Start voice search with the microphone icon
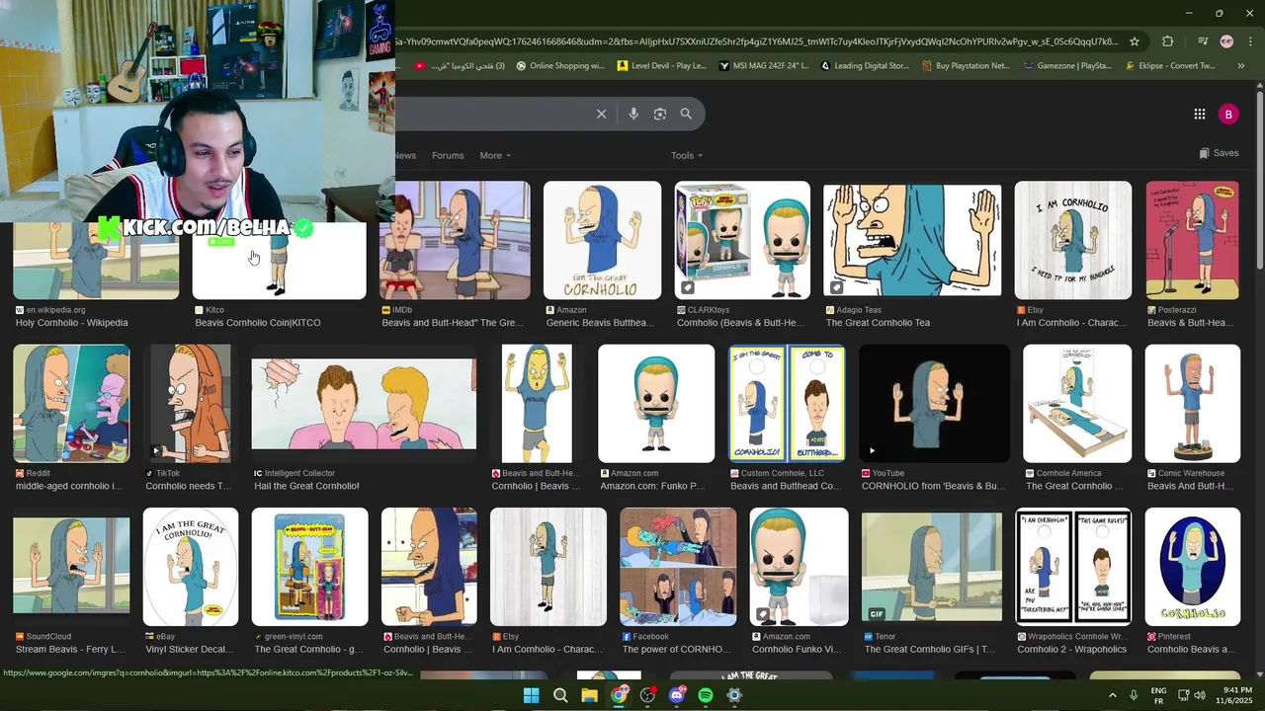The height and width of the screenshot is (711, 1265). click(x=633, y=114)
